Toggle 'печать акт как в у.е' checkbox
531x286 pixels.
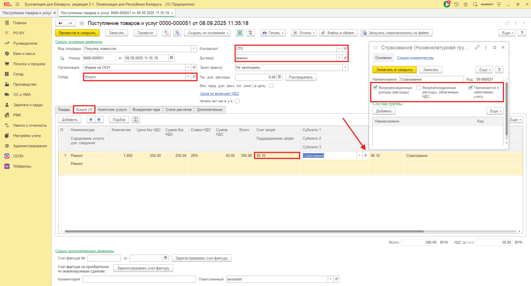point(237,101)
